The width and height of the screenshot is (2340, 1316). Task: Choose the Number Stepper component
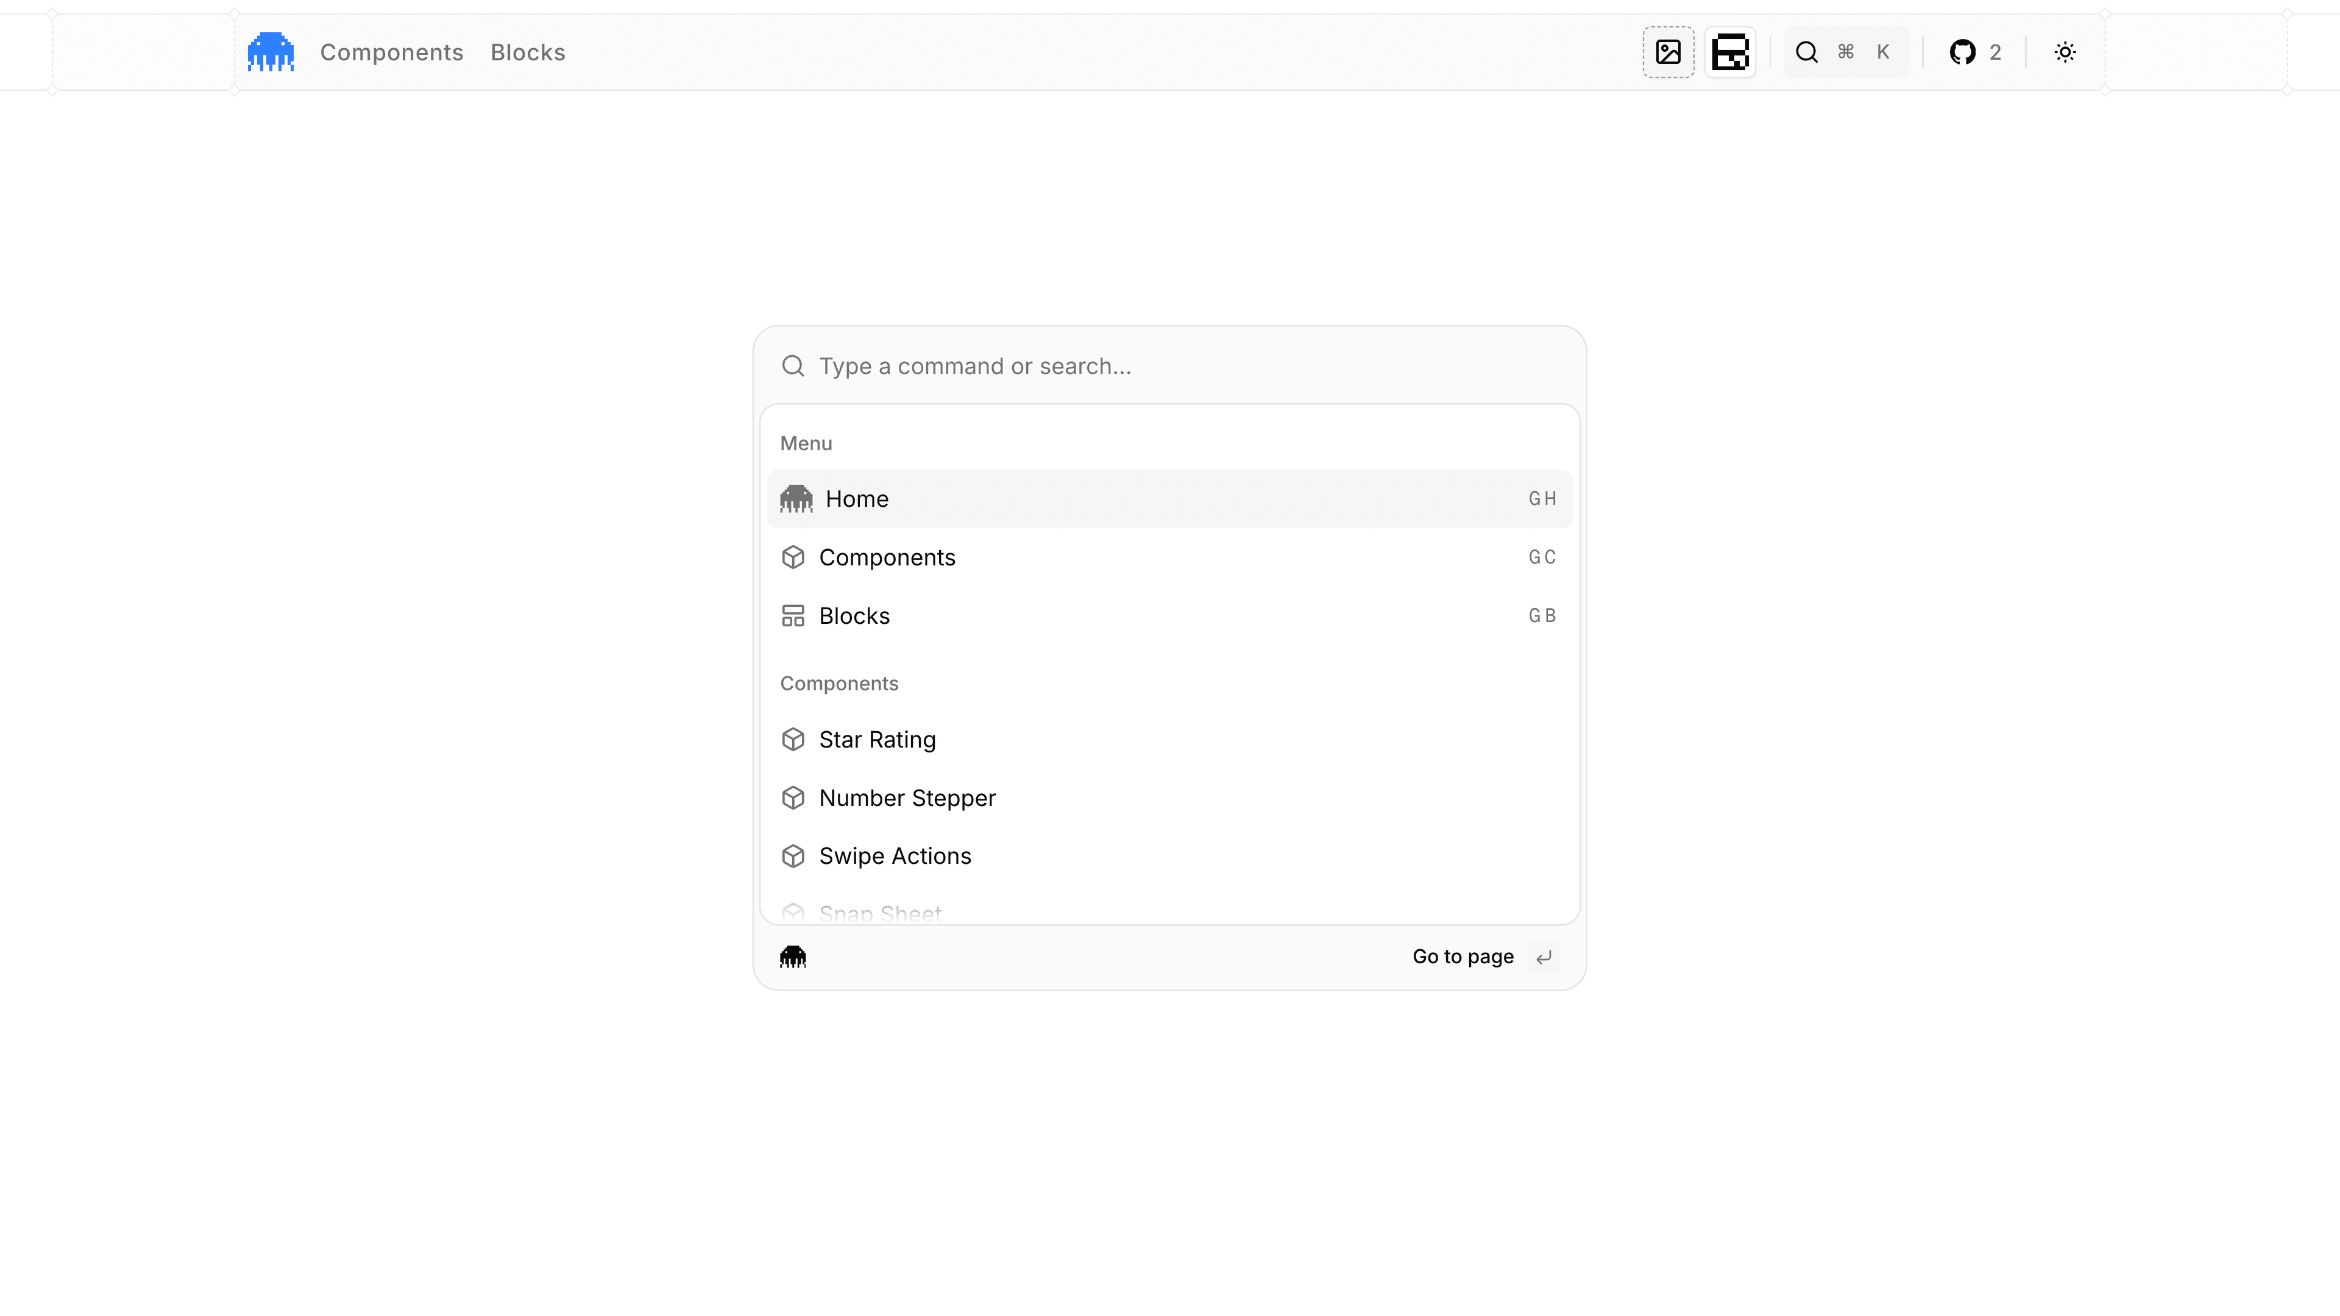tap(1169, 798)
